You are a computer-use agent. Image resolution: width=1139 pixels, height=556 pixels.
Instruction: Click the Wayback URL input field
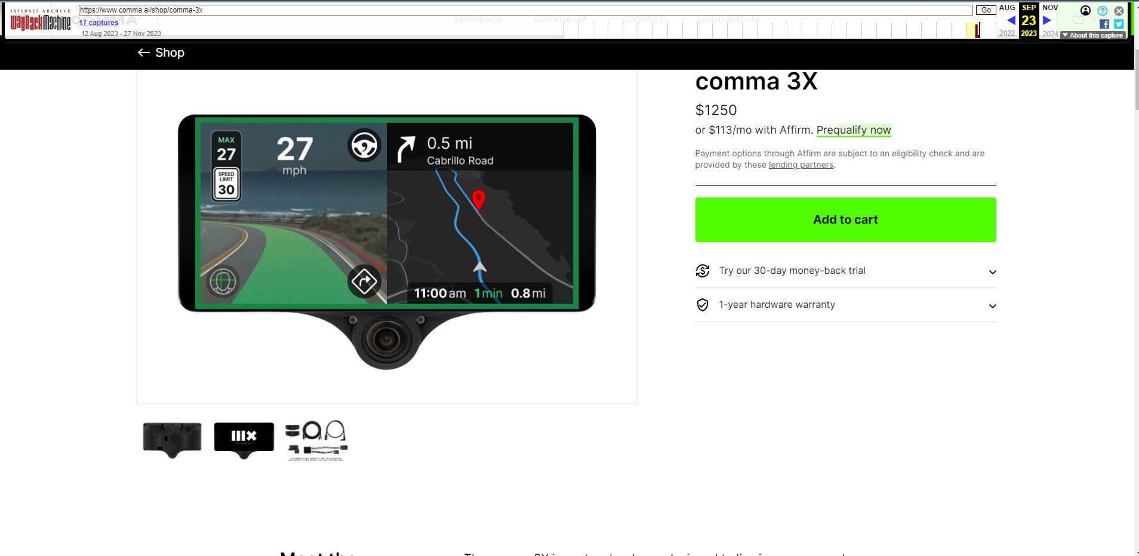[525, 10]
